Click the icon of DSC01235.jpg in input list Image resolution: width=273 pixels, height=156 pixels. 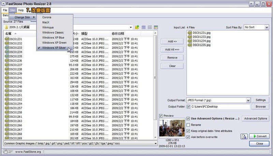click(x=190, y=45)
